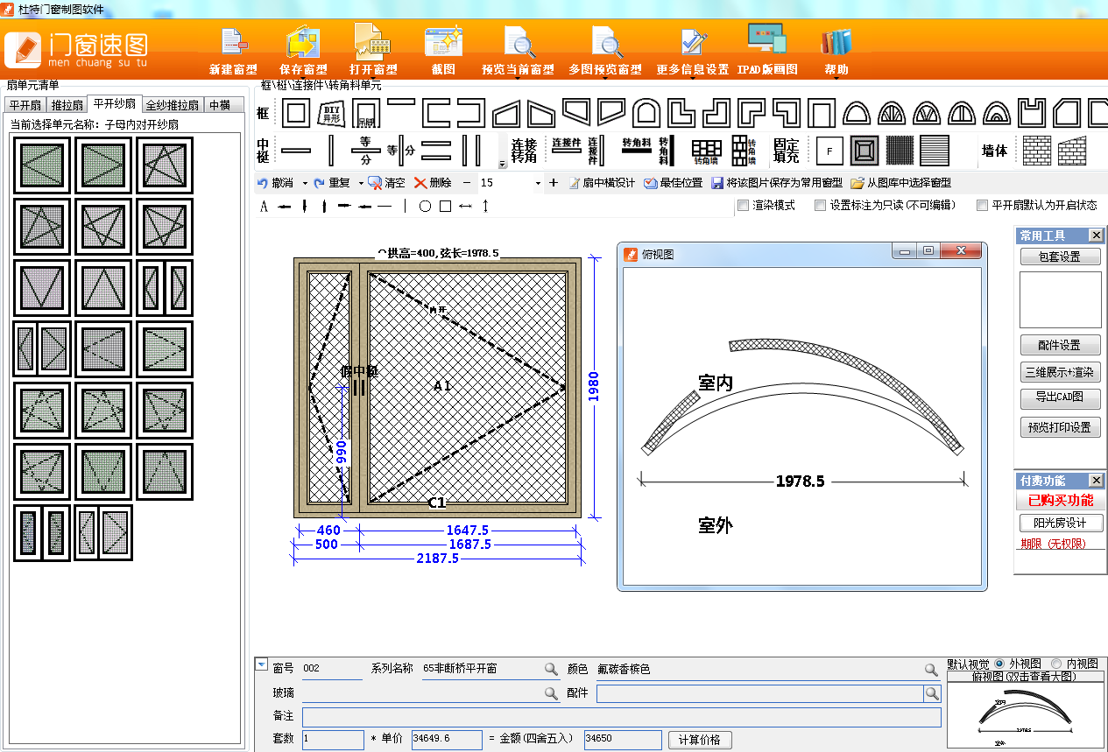This screenshot has width=1108, height=752.
Task: Add double vertical mullions
Action: tap(471, 151)
